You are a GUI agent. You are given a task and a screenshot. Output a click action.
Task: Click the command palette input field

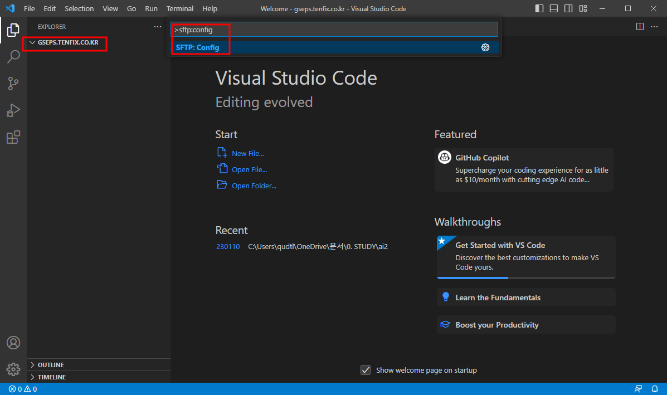pos(334,30)
